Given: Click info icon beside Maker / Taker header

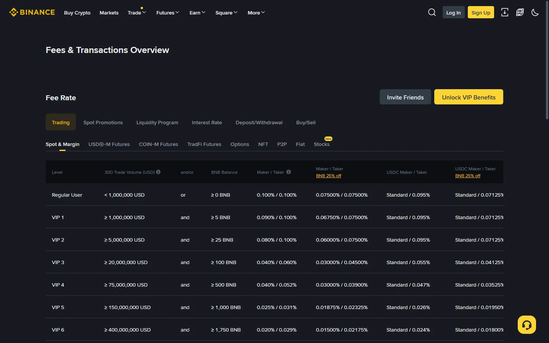Looking at the screenshot, I should (x=289, y=172).
